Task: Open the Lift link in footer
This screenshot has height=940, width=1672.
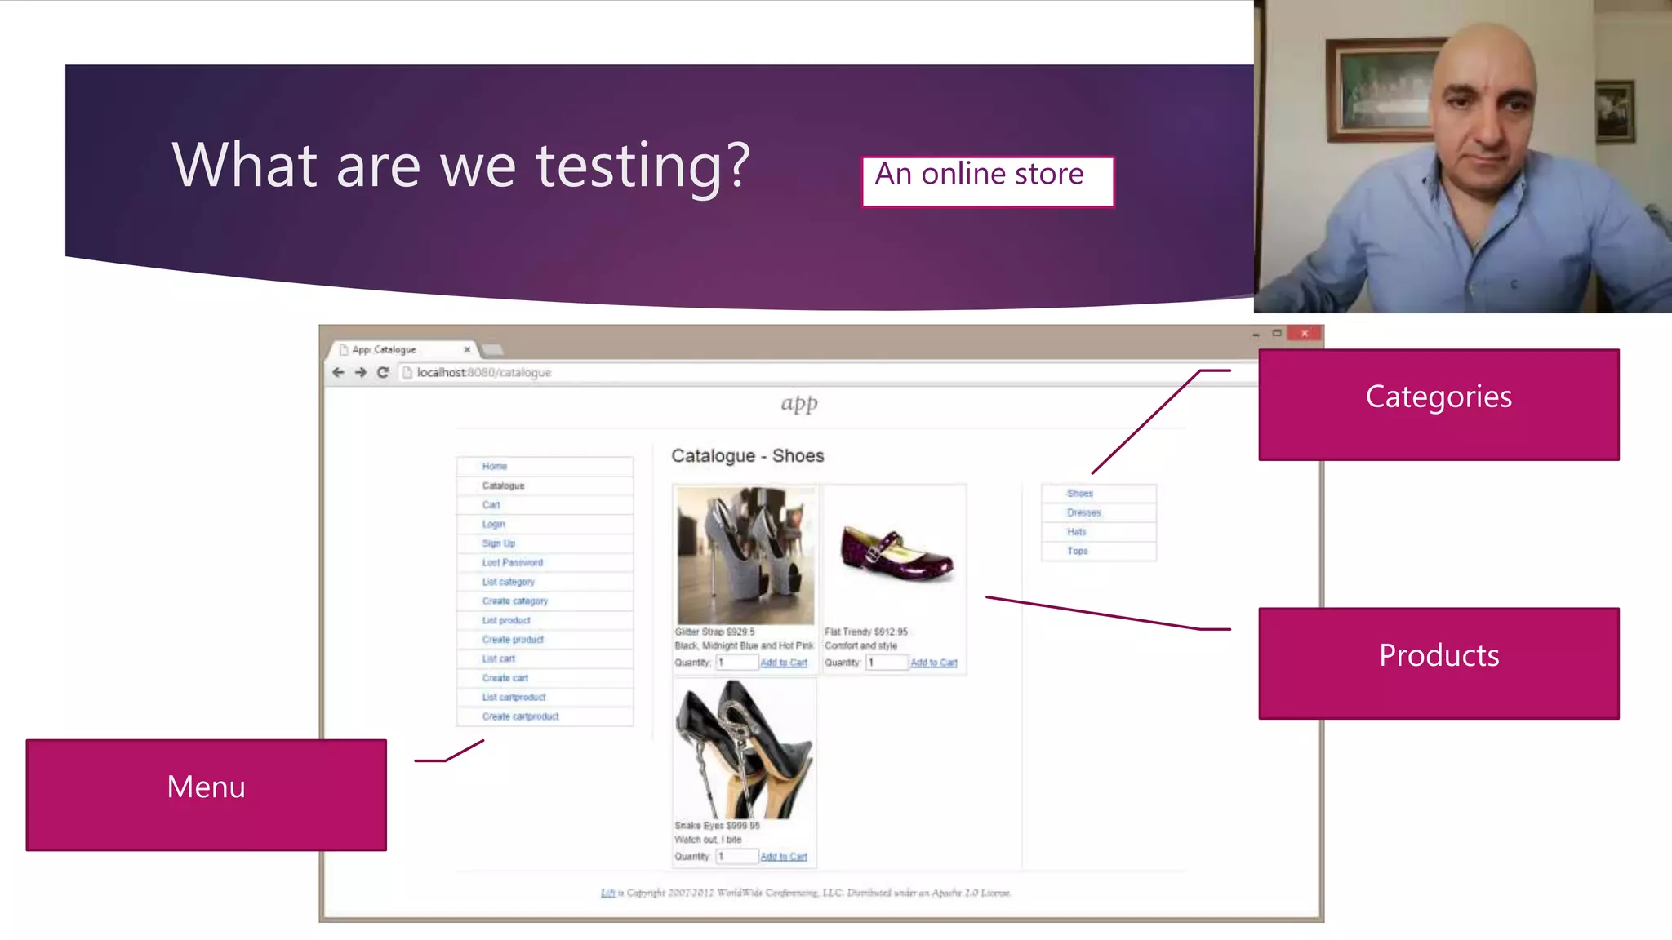Action: pos(607,893)
